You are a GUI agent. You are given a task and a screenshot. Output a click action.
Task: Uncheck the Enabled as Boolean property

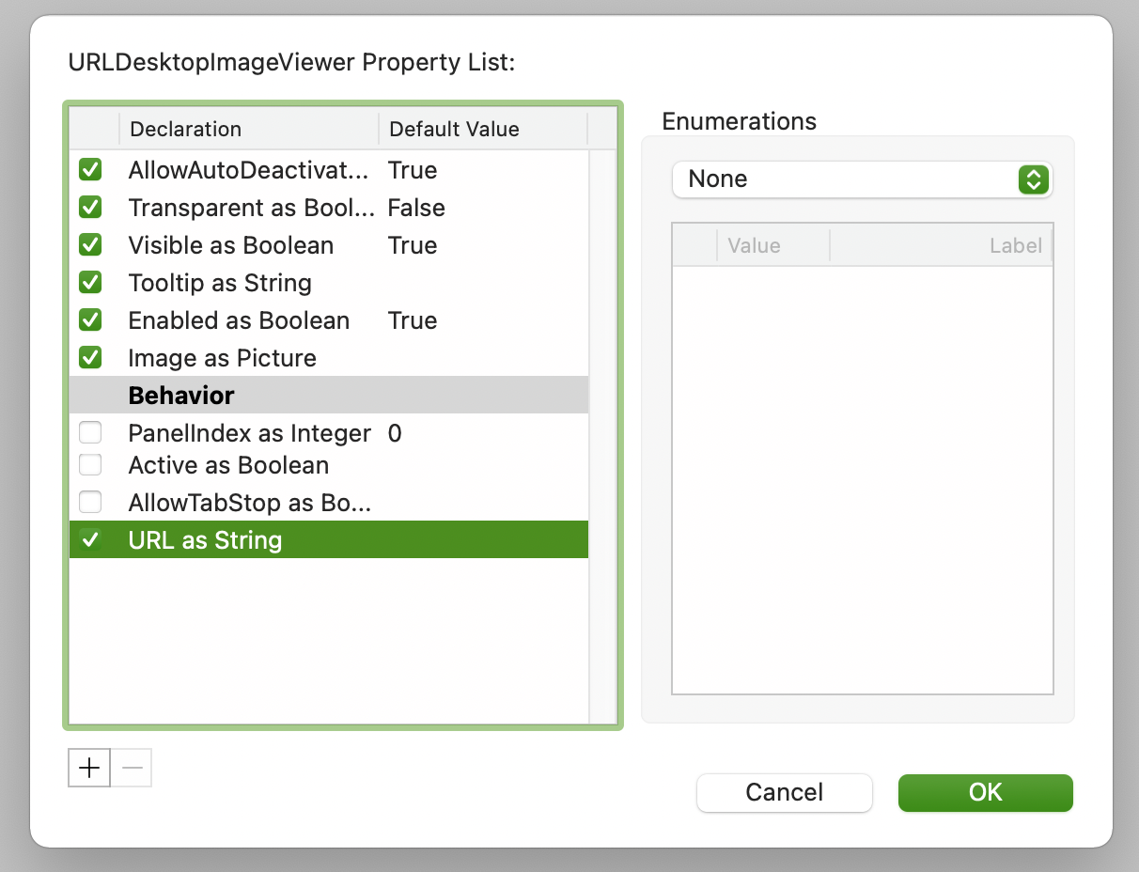coord(90,319)
